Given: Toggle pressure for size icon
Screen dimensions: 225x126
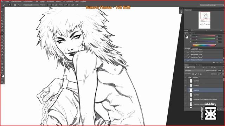Looking at the screenshot, I should (77, 5).
